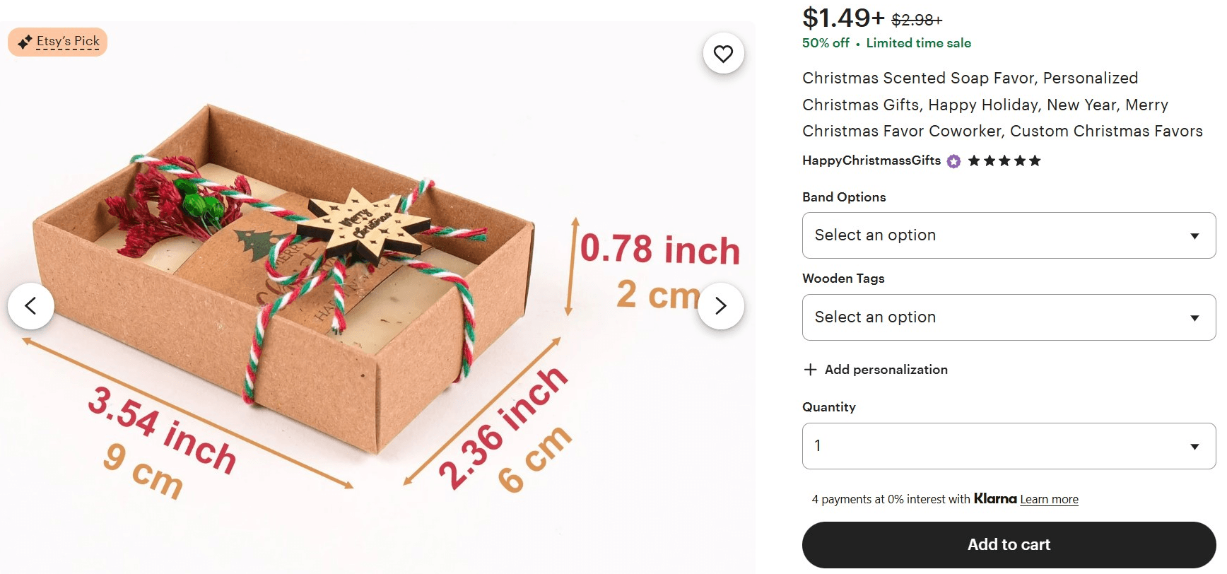1227x574 pixels.
Task: Show the next product image
Action: point(722,305)
